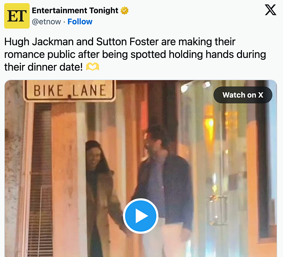
Task: Click the gold verified badge
Action: point(125,11)
